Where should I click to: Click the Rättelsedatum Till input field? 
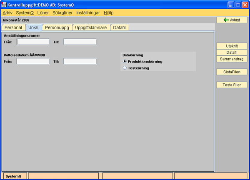tap(80, 61)
